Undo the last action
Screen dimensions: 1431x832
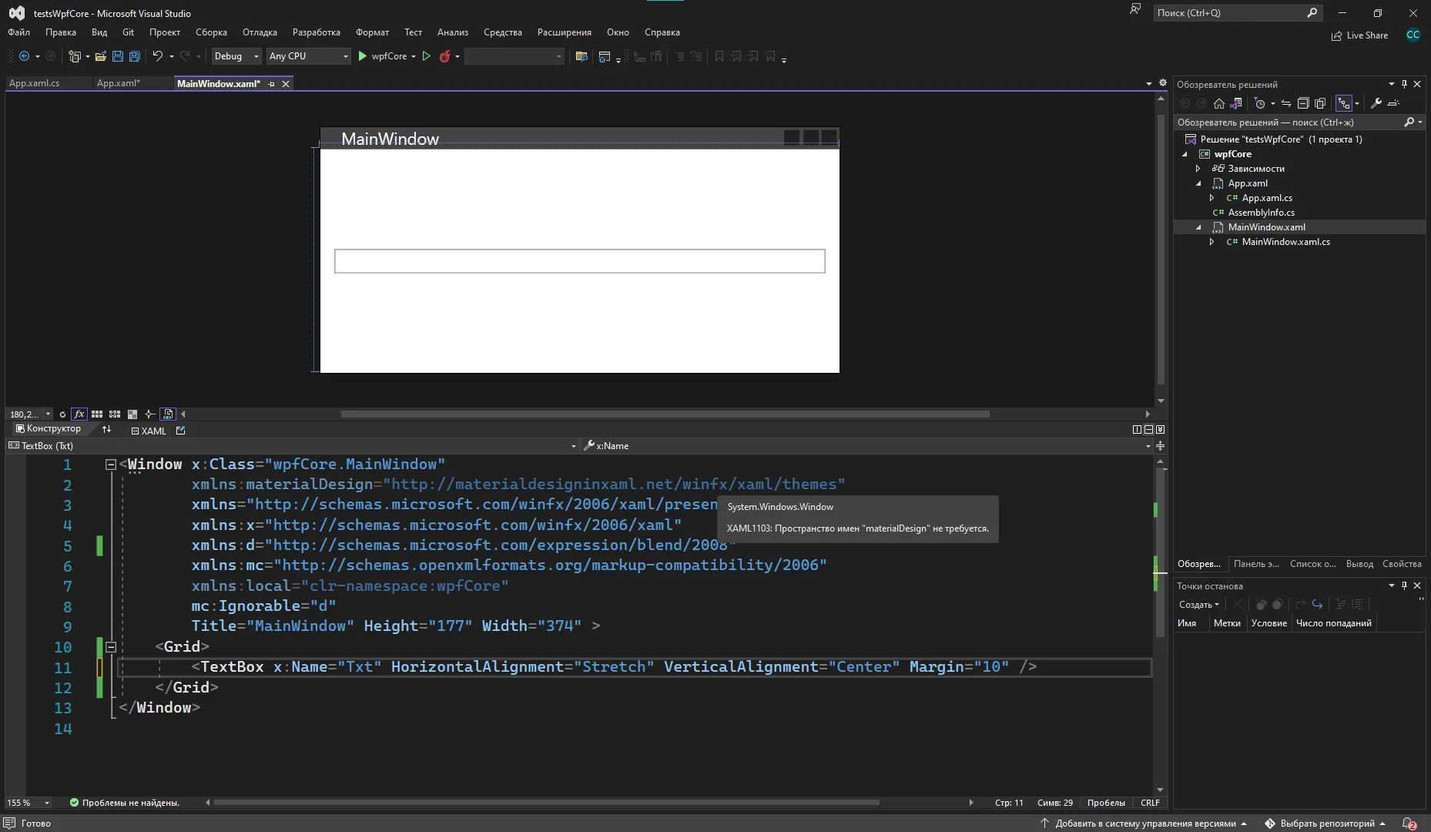157,56
